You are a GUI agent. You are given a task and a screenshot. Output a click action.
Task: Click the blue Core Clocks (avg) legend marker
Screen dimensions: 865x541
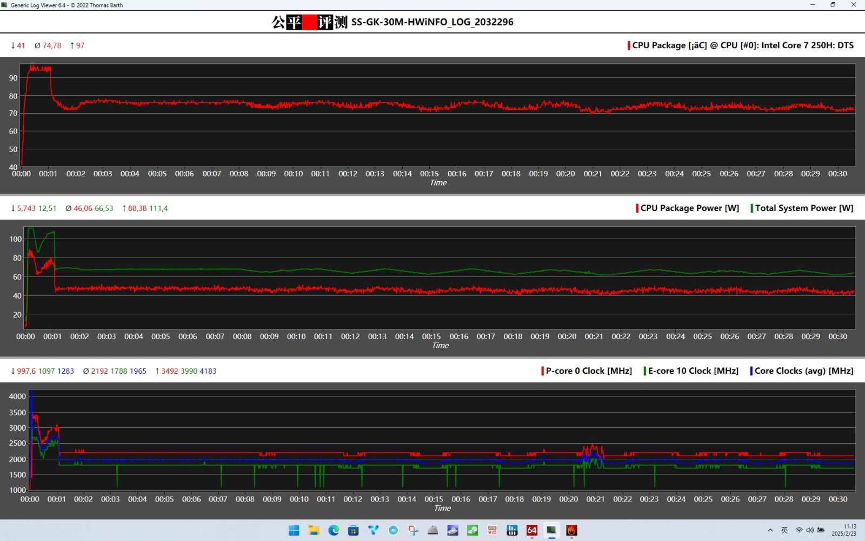[x=751, y=371]
